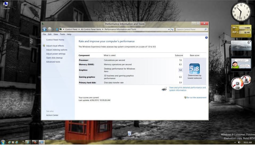Expand the arrow after All Control Panel Items
The height and width of the screenshot is (145, 255).
pyautogui.click(x=103, y=29)
